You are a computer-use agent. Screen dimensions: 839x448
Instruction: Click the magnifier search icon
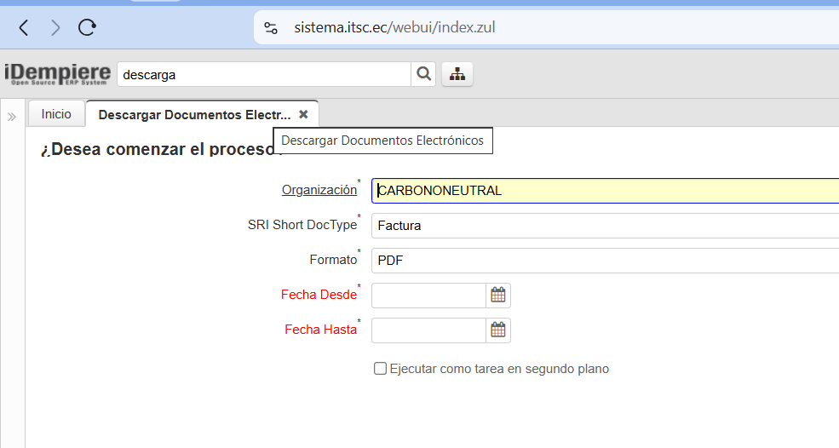coord(423,74)
